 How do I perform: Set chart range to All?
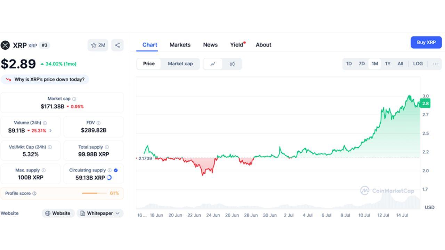point(400,64)
